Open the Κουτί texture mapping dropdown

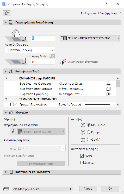[41, 148]
